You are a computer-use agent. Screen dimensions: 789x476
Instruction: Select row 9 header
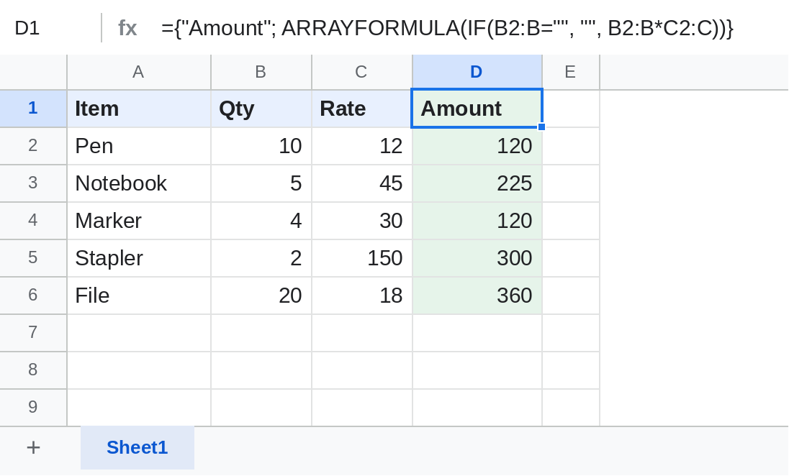point(33,407)
